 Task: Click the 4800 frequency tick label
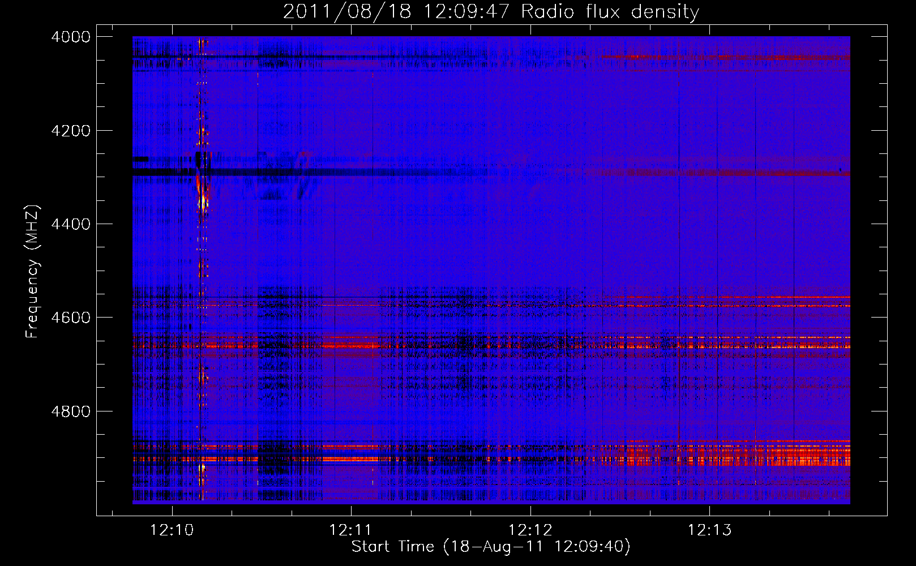[71, 411]
